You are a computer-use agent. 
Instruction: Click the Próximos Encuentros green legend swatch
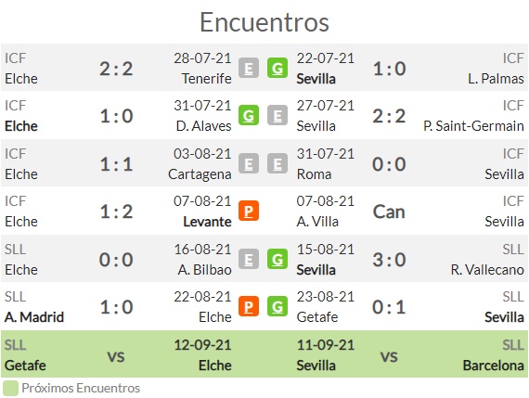[10, 388]
